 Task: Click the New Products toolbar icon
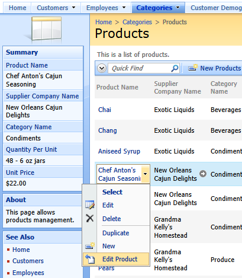[x=193, y=68]
